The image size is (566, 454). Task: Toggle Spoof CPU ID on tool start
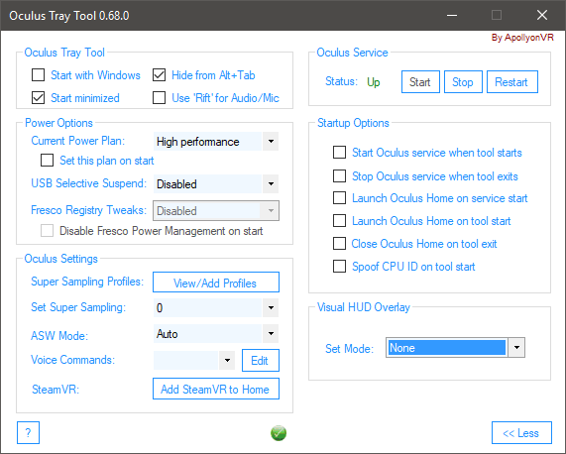coord(339,267)
